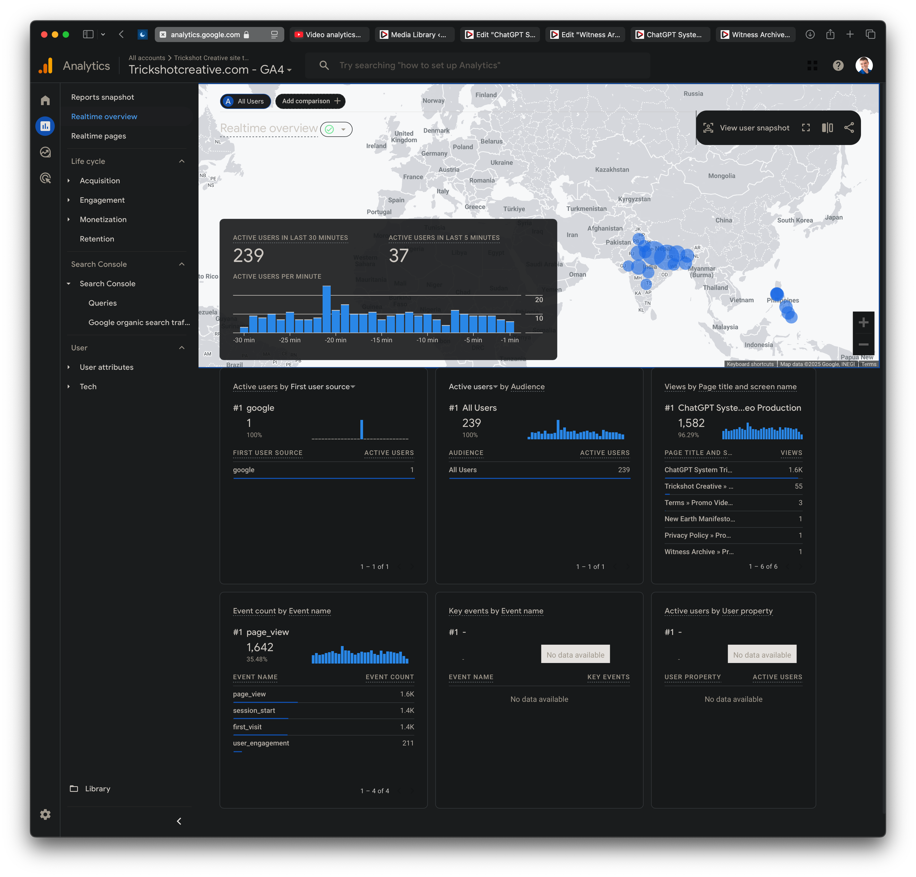The image size is (916, 877).
Task: Click the Trickshot Creative page title row
Action: [x=733, y=486]
